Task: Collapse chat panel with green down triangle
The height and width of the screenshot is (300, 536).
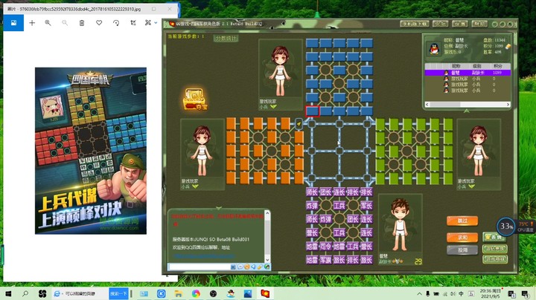Action: pyautogui.click(x=219, y=208)
